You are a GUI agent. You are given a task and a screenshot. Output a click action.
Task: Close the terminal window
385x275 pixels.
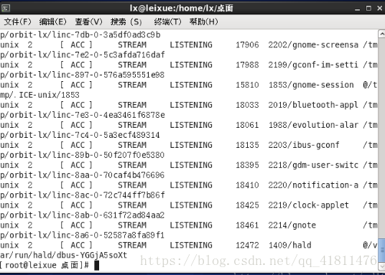[x=379, y=9]
